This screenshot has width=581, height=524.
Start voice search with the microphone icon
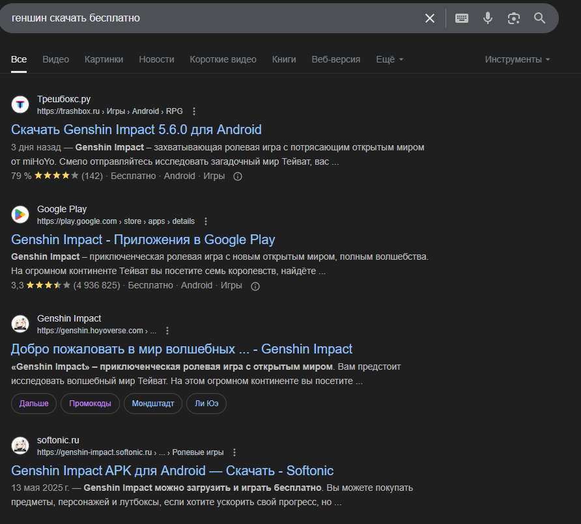pos(488,18)
